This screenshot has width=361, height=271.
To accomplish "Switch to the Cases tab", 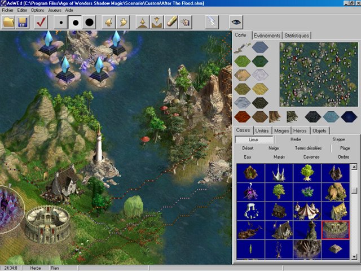I will pos(243,130).
